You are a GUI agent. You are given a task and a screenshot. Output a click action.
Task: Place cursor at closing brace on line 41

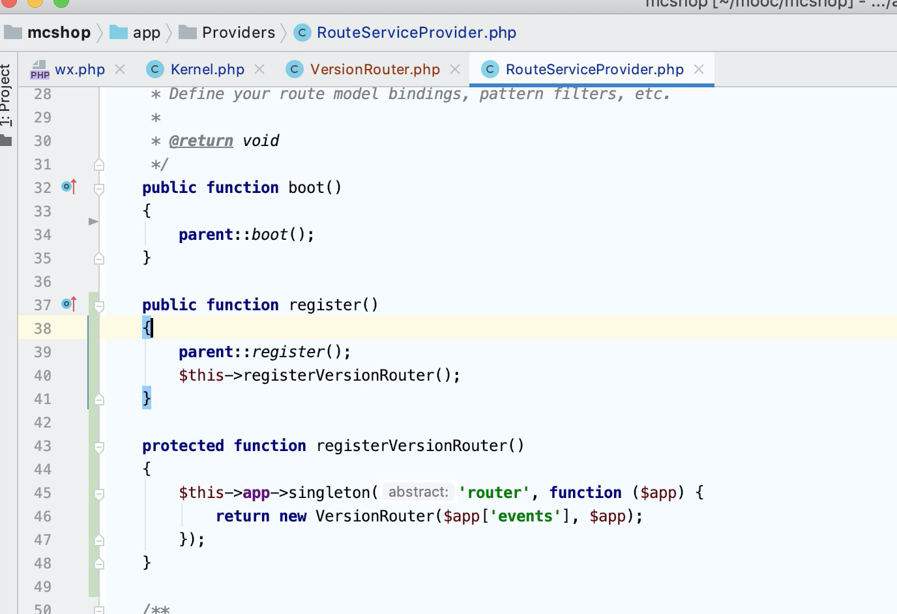click(x=147, y=398)
